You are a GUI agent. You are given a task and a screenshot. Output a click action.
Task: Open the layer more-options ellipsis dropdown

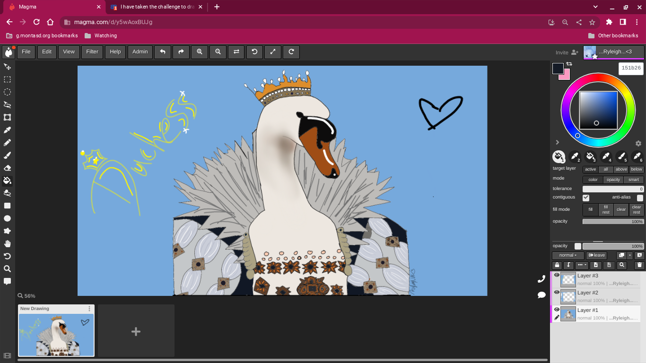click(582, 266)
